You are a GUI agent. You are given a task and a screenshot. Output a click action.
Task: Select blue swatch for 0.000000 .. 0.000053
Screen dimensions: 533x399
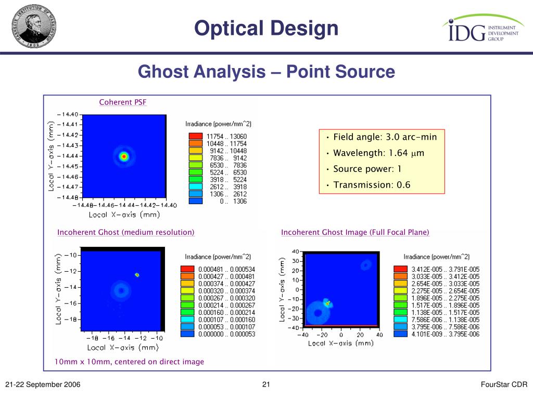tap(187, 334)
